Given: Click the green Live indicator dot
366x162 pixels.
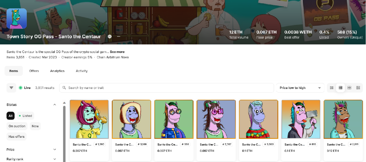Looking at the screenshot, I should click(x=20, y=88).
